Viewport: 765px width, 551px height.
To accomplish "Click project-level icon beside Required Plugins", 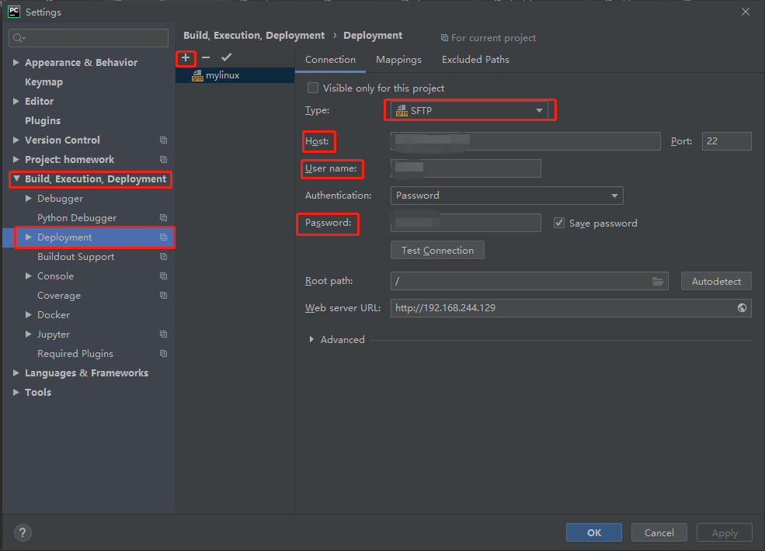I will [x=163, y=354].
